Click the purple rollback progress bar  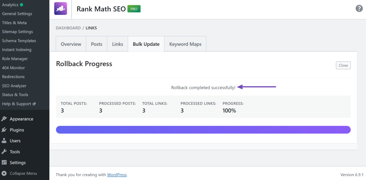point(203,130)
